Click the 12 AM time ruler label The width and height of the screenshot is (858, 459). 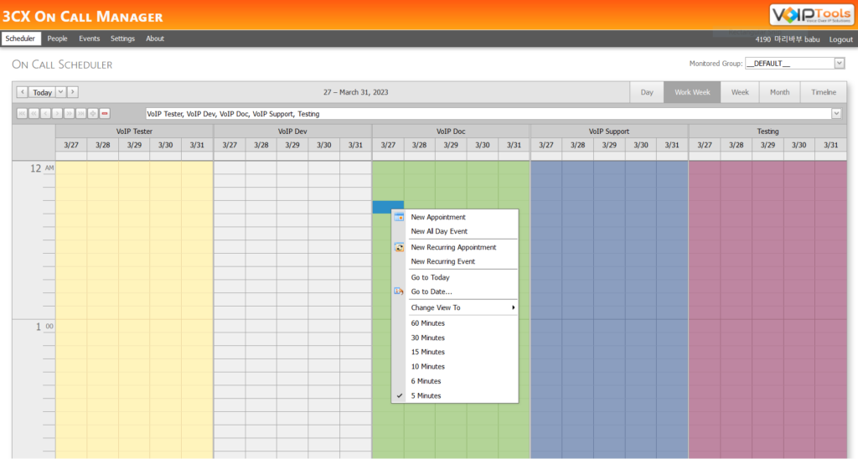pyautogui.click(x=42, y=168)
